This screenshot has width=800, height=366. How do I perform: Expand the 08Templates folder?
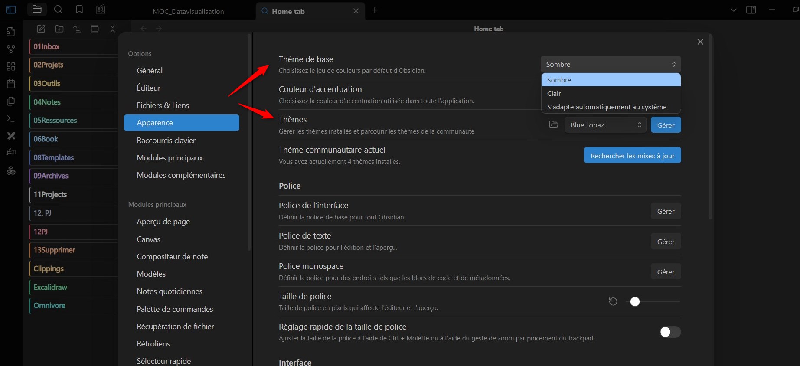[73, 157]
